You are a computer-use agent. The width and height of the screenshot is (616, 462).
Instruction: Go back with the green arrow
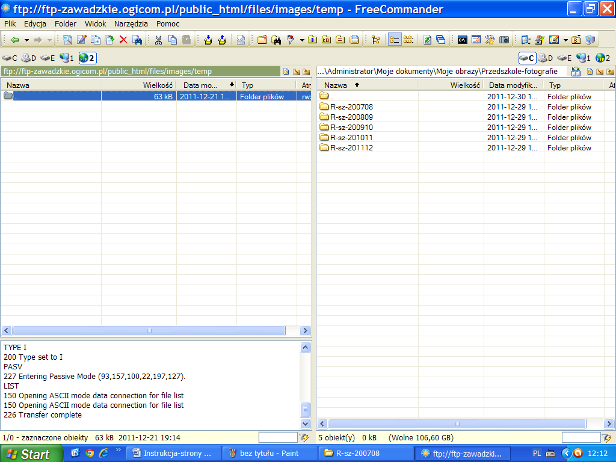click(14, 40)
